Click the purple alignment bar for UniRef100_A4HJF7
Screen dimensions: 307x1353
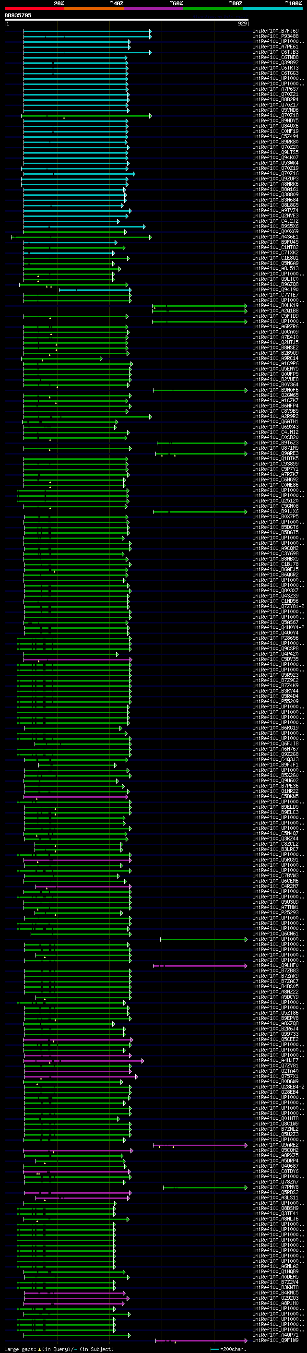pyautogui.click(x=84, y=1060)
